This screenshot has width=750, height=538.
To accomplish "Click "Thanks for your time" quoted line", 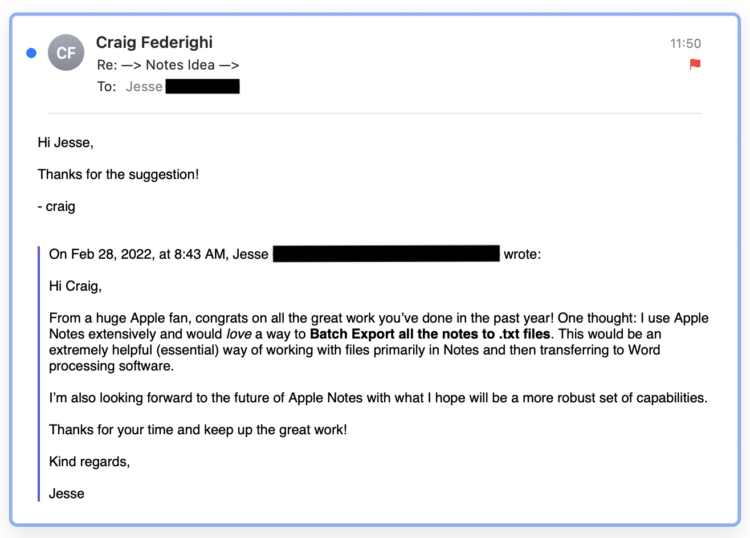I will coord(198,430).
